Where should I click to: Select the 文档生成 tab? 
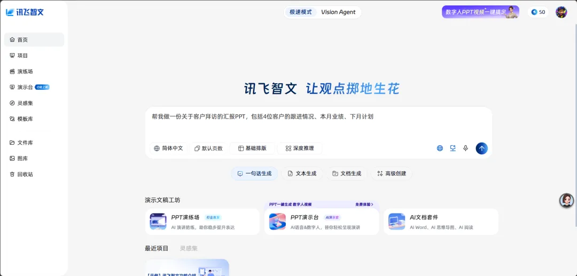(x=347, y=174)
